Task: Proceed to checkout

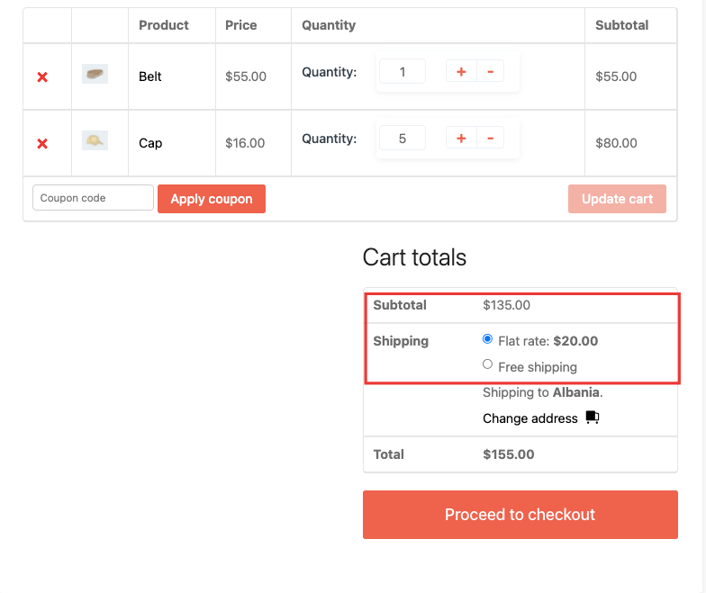Action: 520,515
